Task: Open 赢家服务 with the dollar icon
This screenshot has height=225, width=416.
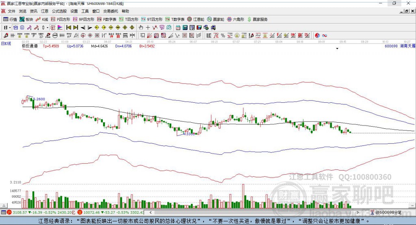Action: pos(257,19)
